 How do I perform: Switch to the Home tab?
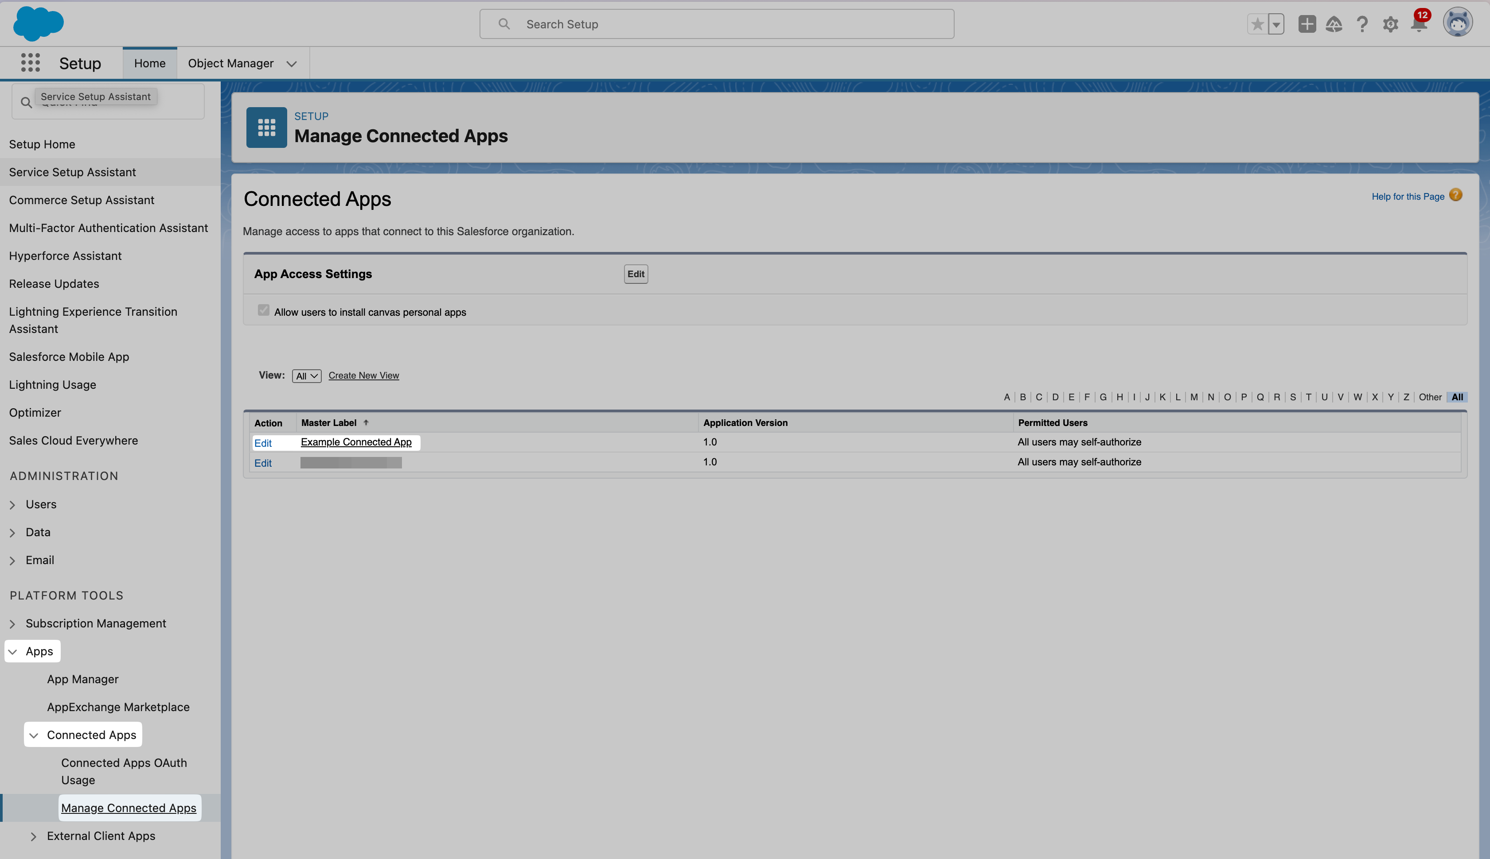coord(149,63)
